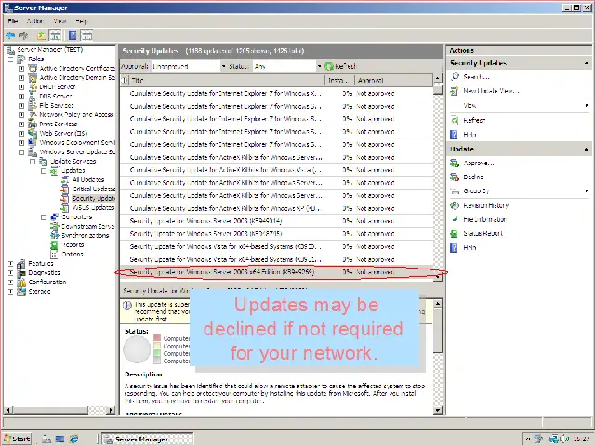Click Refresh icon in Security Updates actions
This screenshot has width=595, height=446.
pyautogui.click(x=455, y=120)
